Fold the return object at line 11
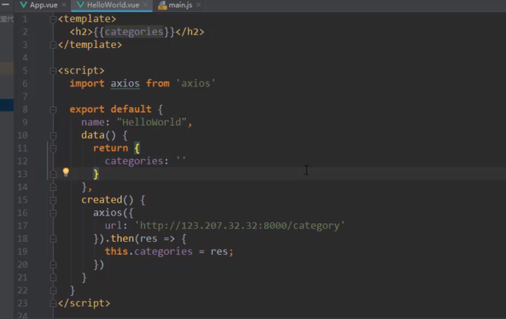This screenshot has width=506, height=319. [x=53, y=149]
